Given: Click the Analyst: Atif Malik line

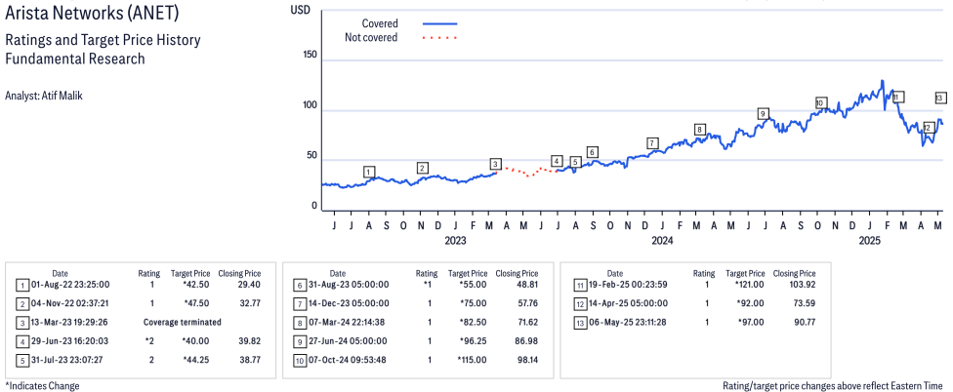Looking at the screenshot, I should pyautogui.click(x=44, y=96).
